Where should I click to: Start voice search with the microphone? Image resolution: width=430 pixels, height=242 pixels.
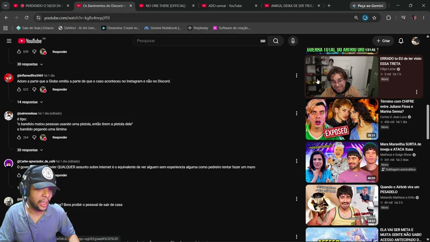(293, 41)
